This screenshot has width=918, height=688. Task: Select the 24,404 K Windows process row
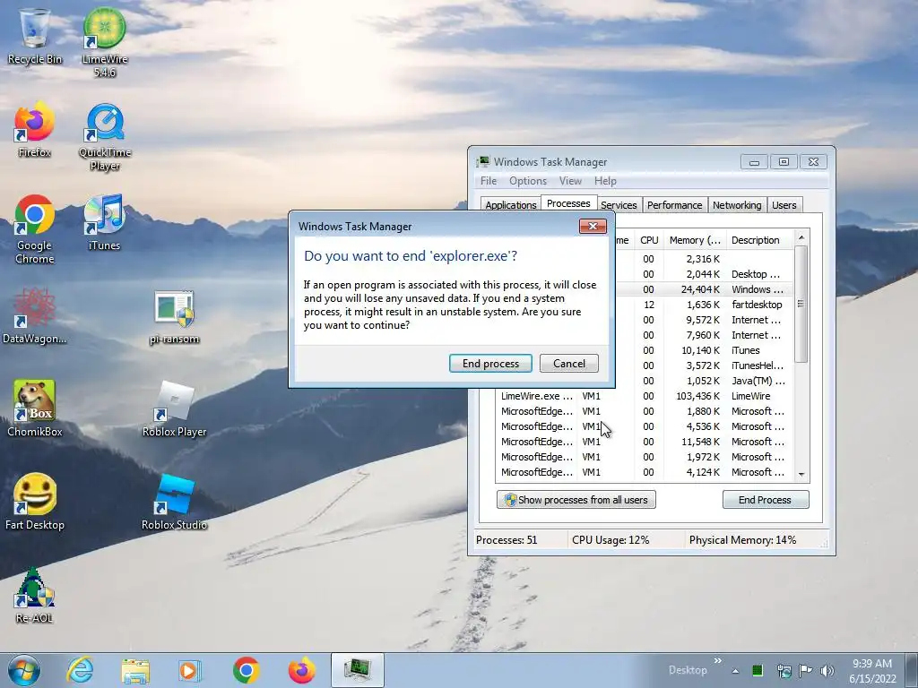705,289
